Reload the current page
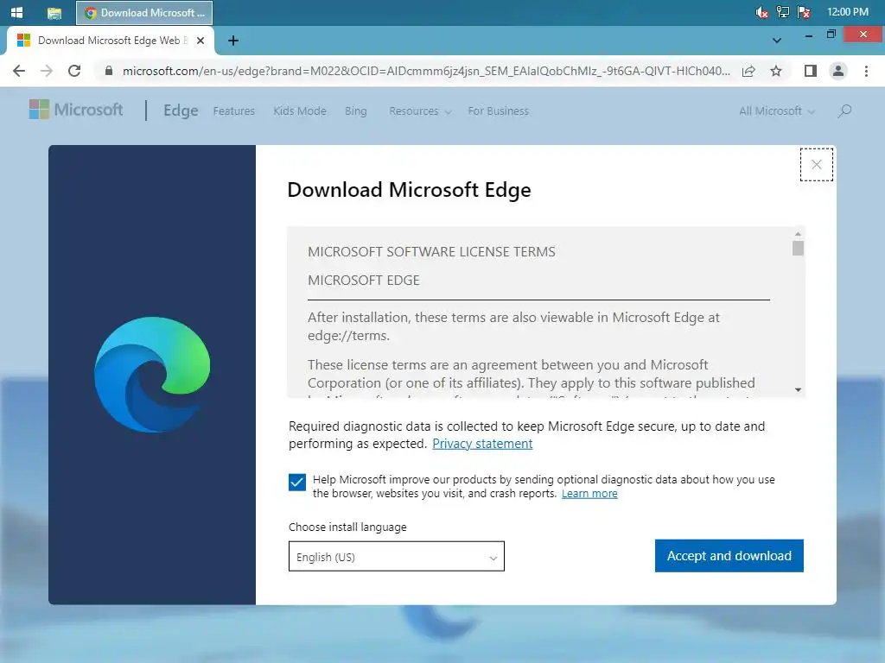The width and height of the screenshot is (885, 663). [74, 71]
